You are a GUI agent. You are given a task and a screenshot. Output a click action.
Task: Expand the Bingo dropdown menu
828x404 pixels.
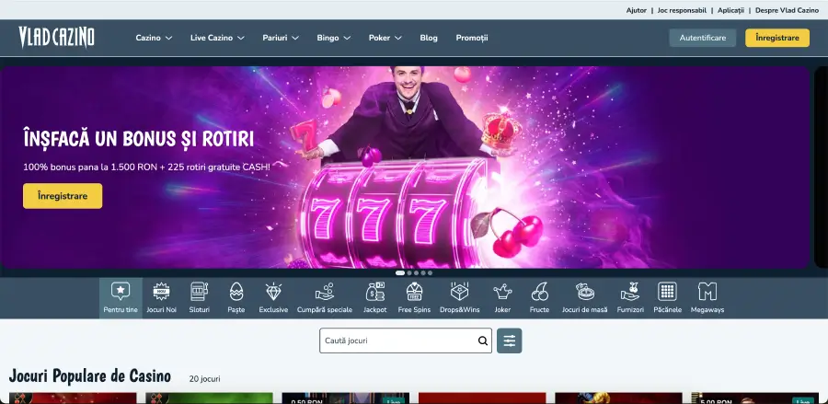[x=334, y=38]
